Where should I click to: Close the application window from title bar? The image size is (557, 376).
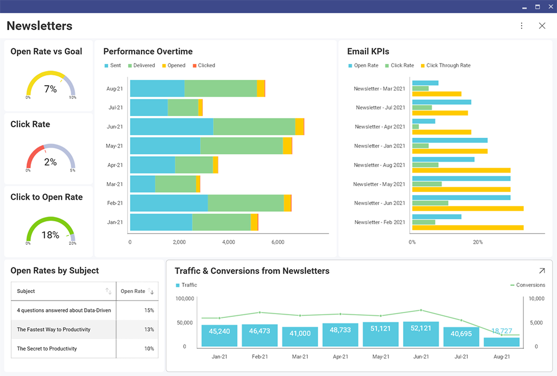tap(550, 7)
